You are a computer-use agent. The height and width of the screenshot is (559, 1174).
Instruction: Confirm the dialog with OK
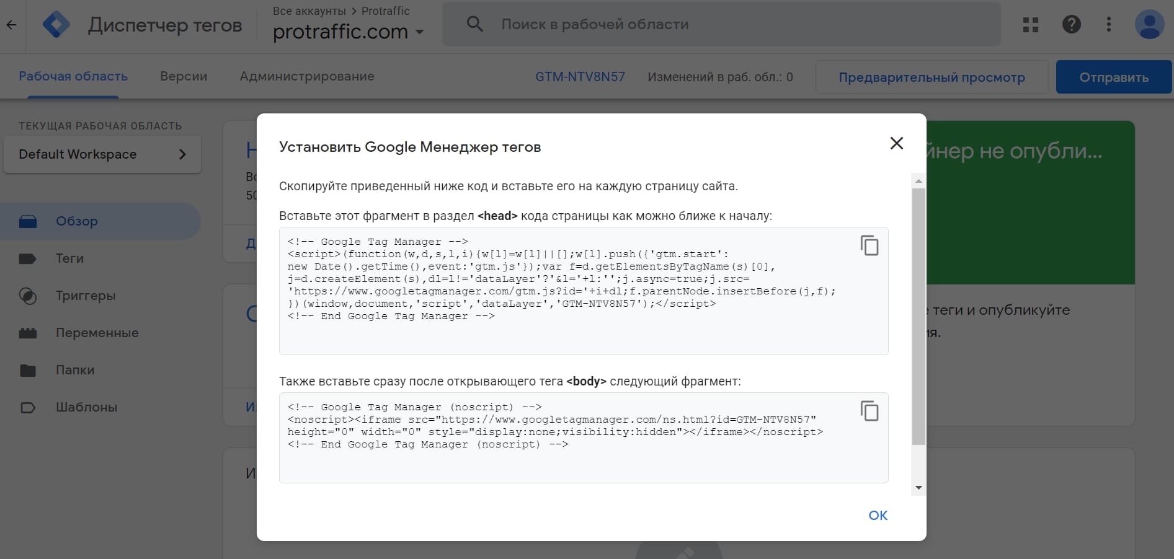pyautogui.click(x=878, y=515)
